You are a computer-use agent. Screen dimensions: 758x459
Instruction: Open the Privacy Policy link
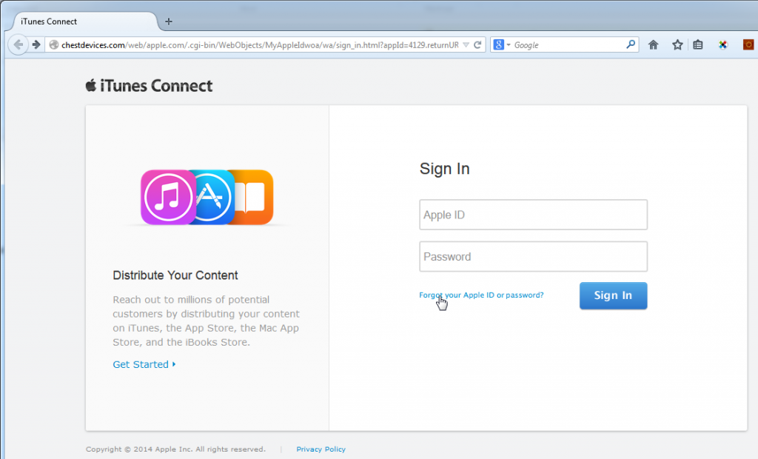321,449
